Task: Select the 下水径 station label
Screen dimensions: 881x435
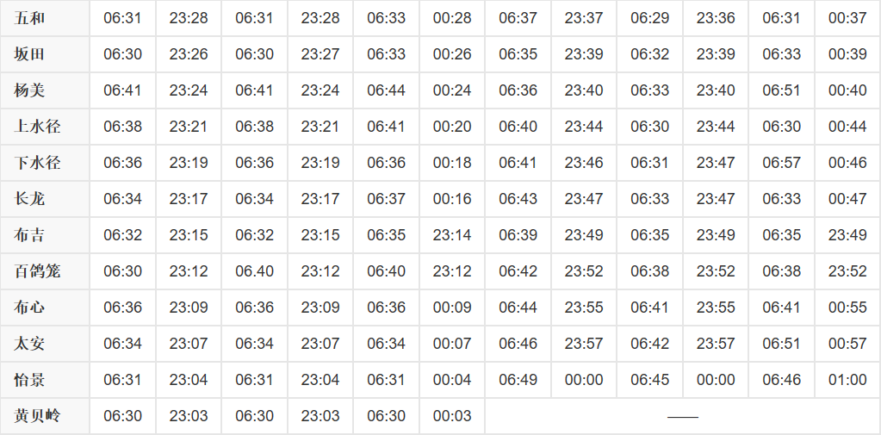Action: (x=37, y=163)
